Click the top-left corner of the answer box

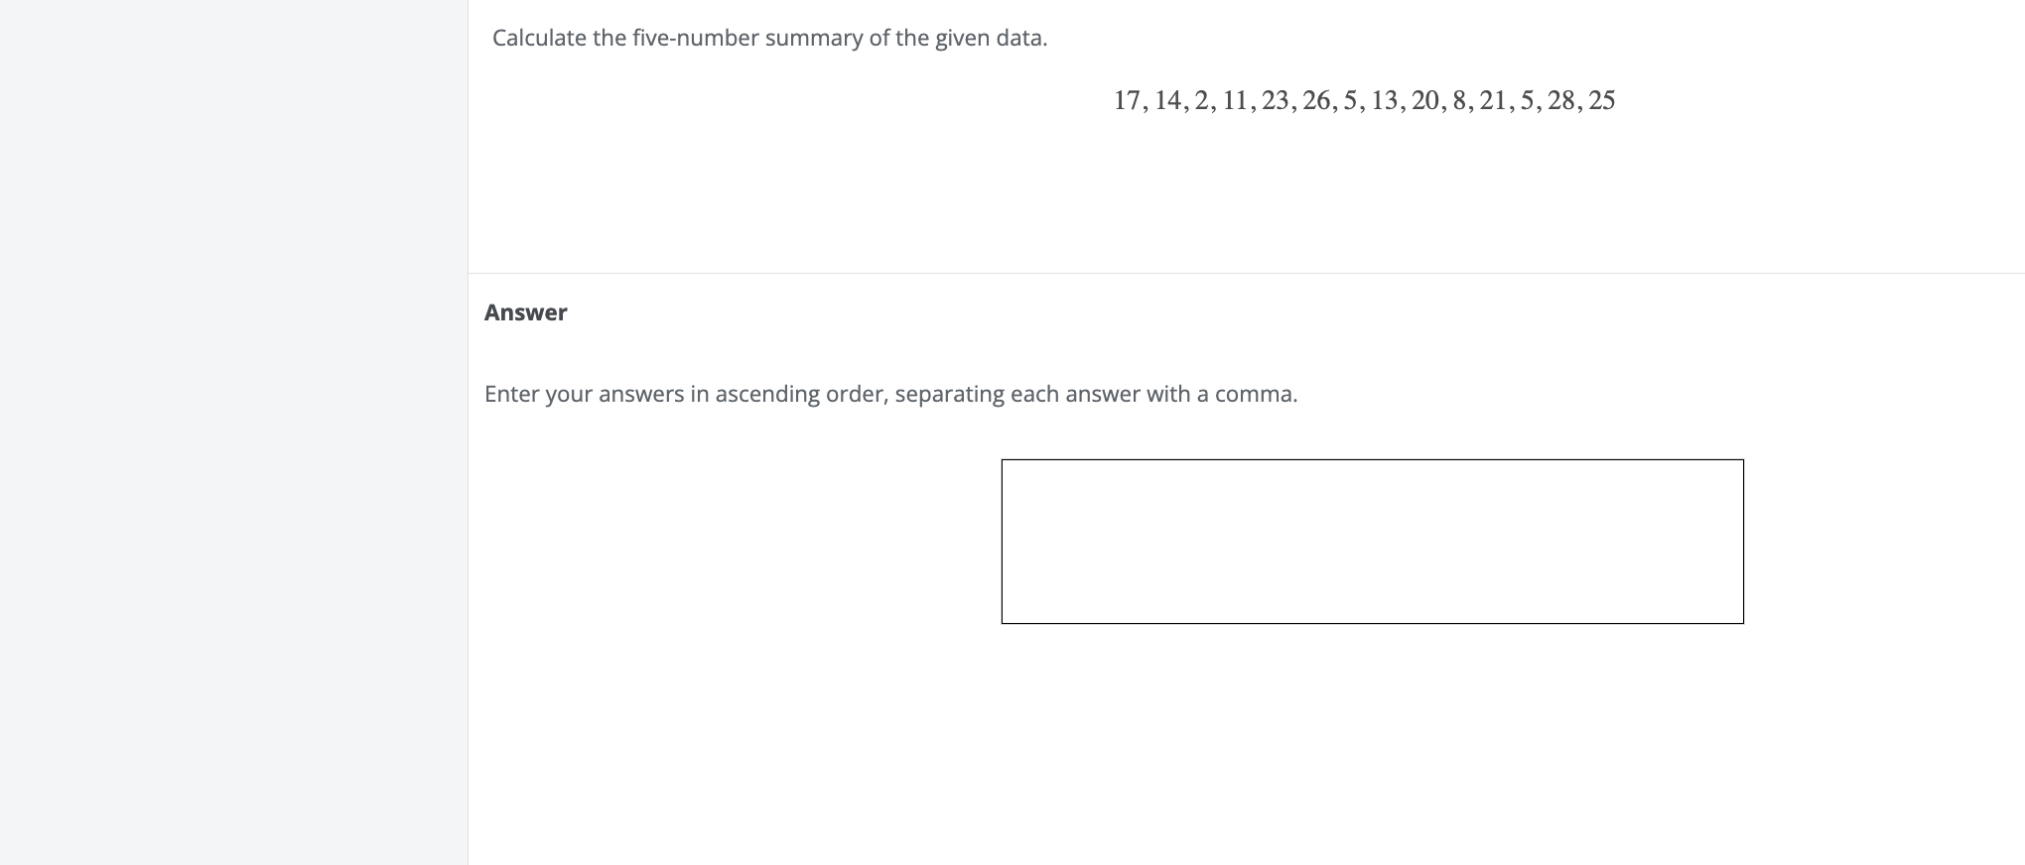(x=1005, y=460)
